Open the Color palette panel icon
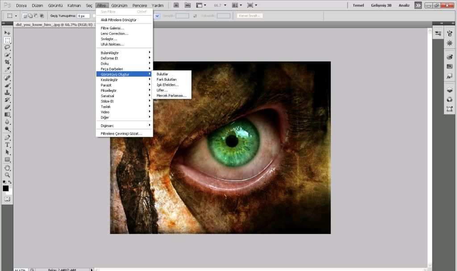This screenshot has width=457, height=271. [450, 57]
